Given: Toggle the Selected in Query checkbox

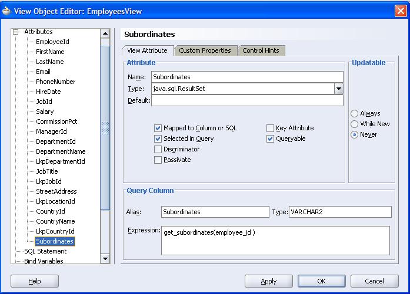Looking at the screenshot, I should [x=158, y=139].
